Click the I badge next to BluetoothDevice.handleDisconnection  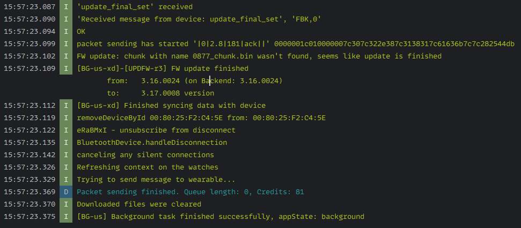65,143
